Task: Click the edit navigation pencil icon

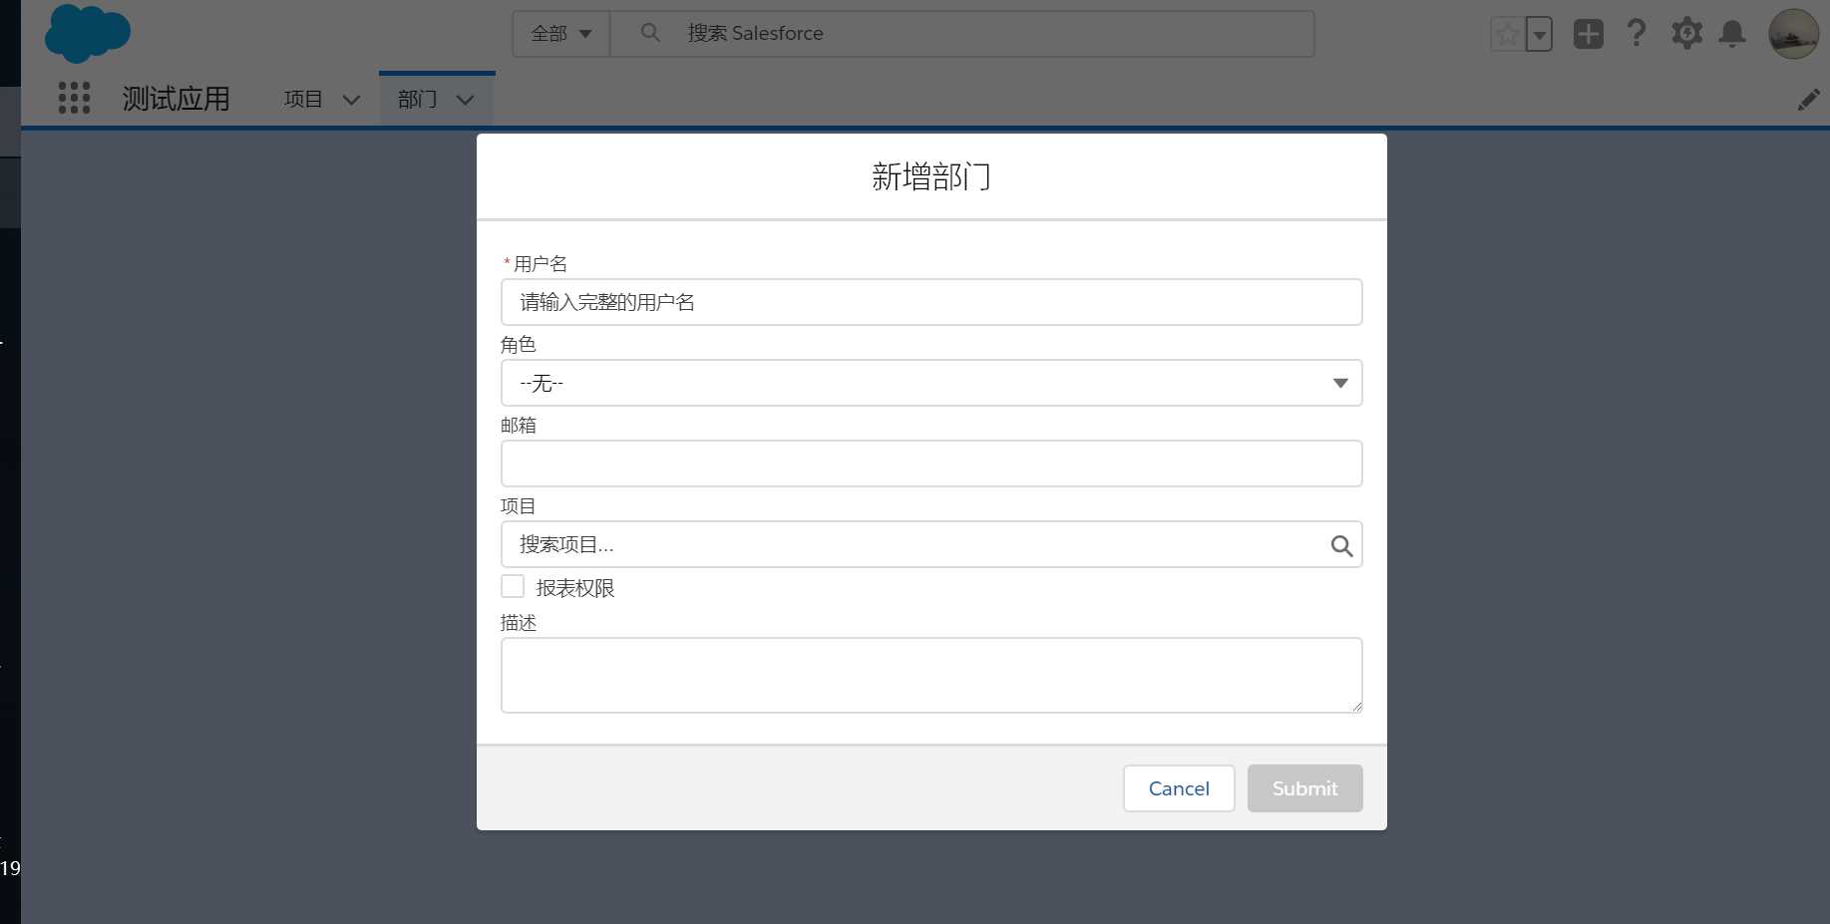Action: (1808, 100)
